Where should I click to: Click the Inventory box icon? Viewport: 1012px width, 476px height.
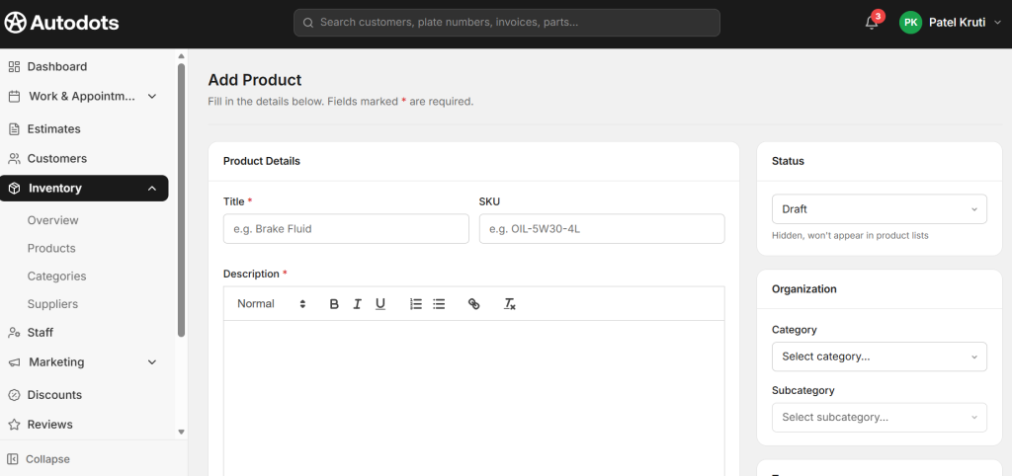coord(14,189)
